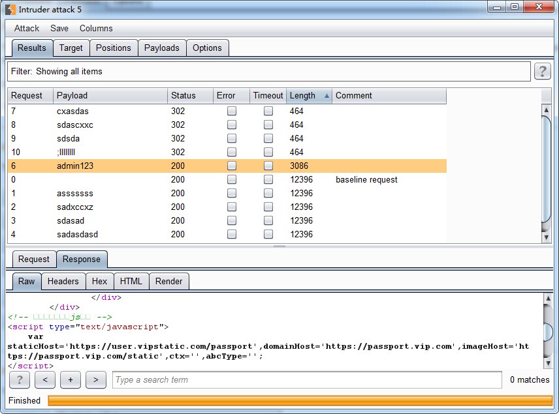Switch to the Target tab
This screenshot has height=414, width=559.
[x=71, y=48]
